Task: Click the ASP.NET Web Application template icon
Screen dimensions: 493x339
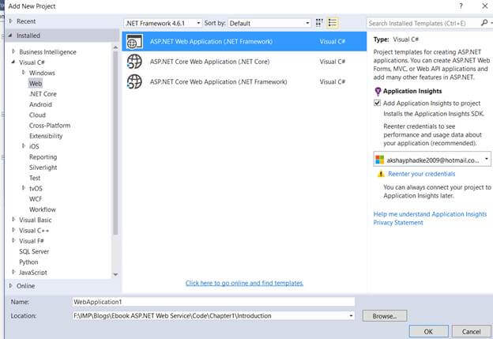Action: tap(134, 42)
